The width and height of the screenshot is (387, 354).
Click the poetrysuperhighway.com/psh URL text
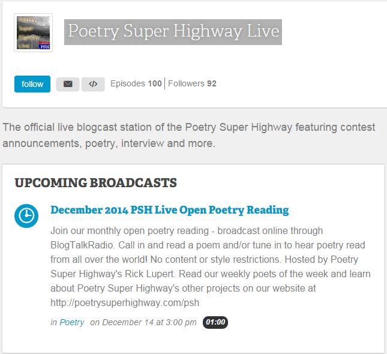coord(125,302)
